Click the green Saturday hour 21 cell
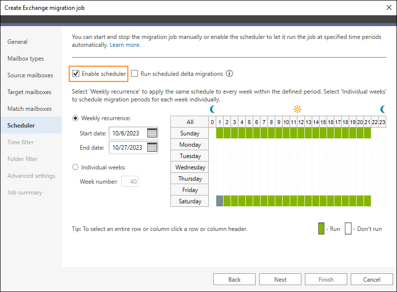 [367, 201]
